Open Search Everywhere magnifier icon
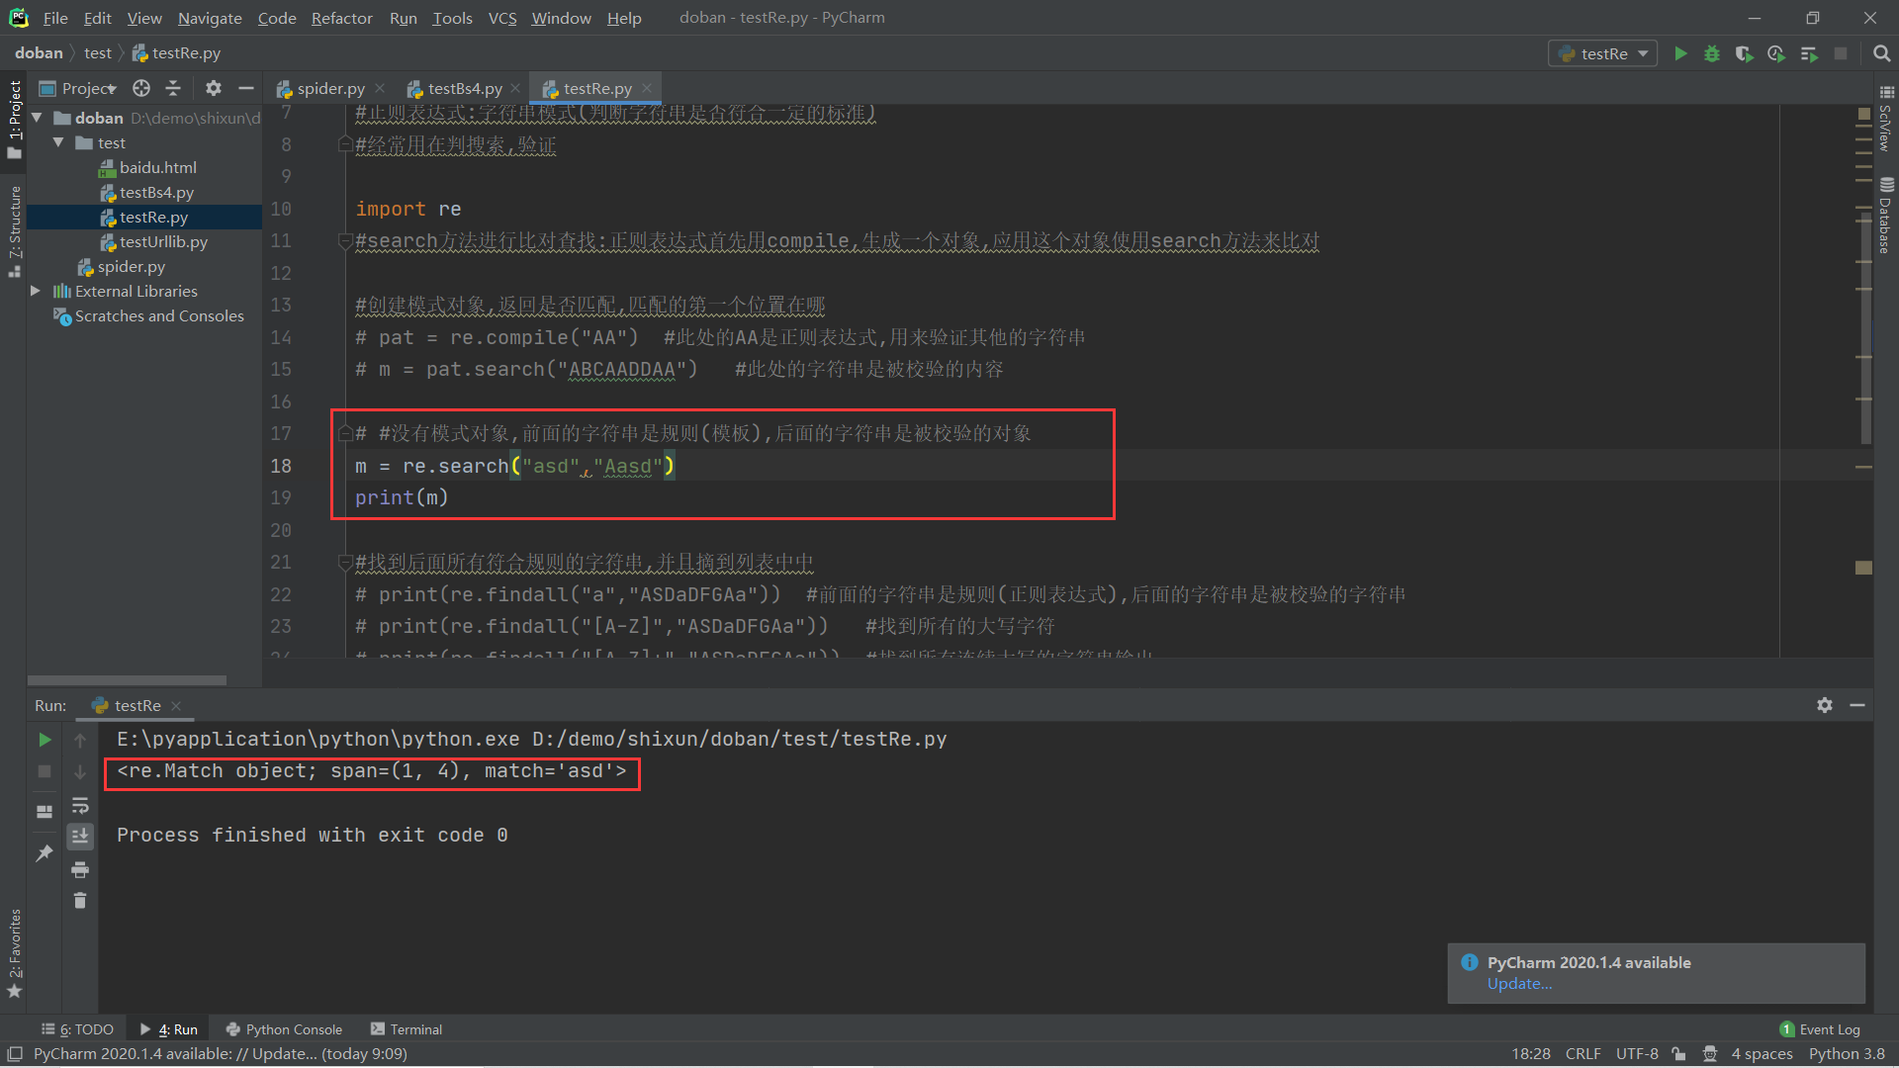 [1881, 54]
